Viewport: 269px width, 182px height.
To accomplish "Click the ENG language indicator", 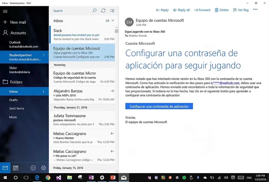I will (x=249, y=178).
